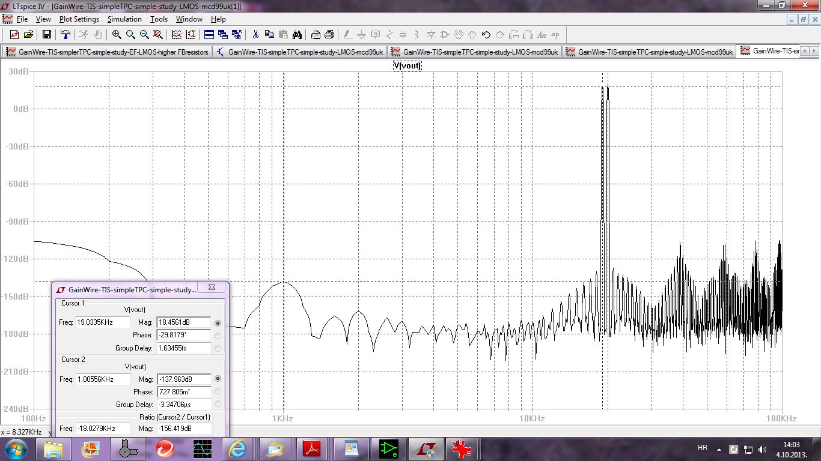Screen dimensions: 821x461
Task: Click the Print printer icon
Action: pyautogui.click(x=329, y=35)
